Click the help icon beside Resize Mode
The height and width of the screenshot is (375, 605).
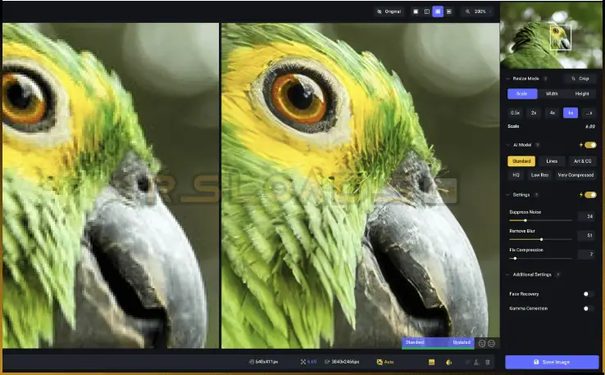(545, 79)
